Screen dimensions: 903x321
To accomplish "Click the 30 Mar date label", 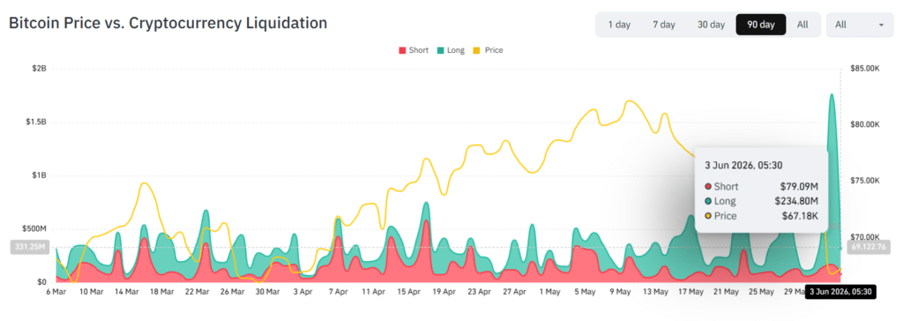I will pos(267,292).
